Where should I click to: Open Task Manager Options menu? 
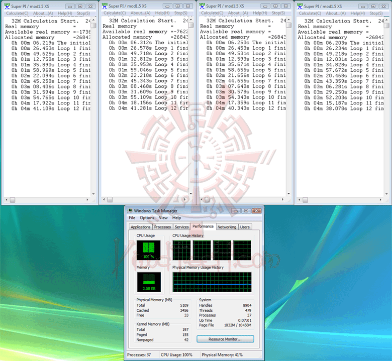147,218
